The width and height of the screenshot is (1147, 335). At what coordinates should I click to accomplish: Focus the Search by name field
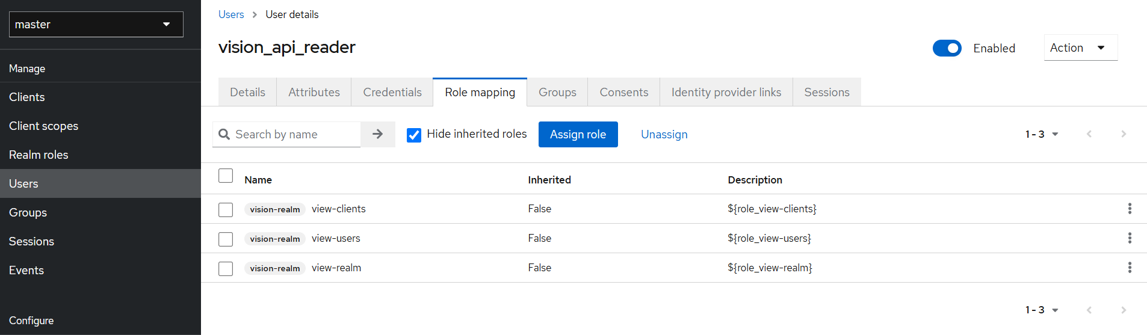point(295,134)
